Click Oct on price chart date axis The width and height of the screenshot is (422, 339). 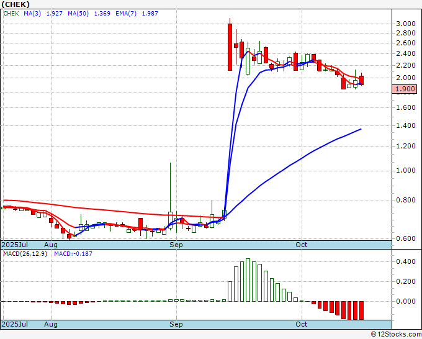[x=301, y=245]
